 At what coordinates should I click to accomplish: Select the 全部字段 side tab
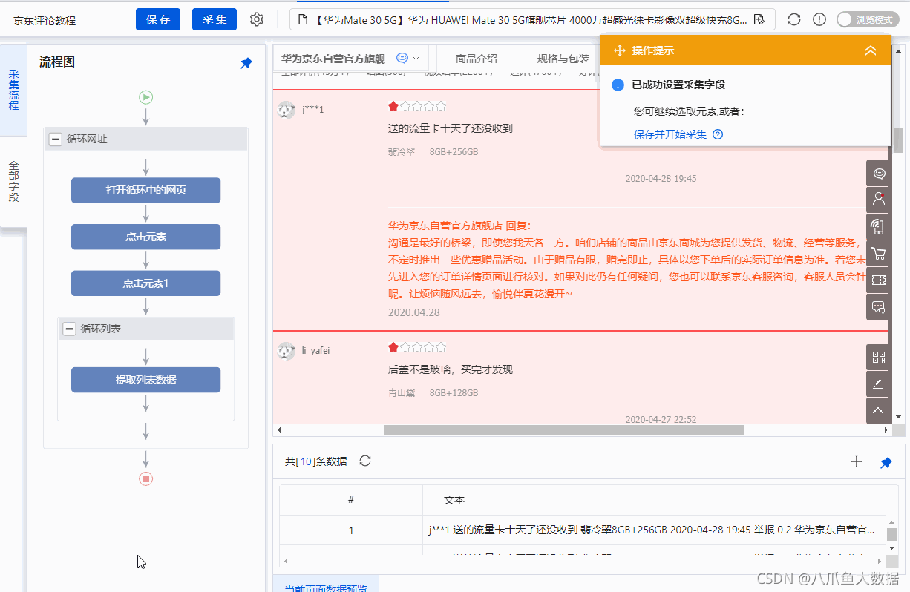tap(13, 182)
